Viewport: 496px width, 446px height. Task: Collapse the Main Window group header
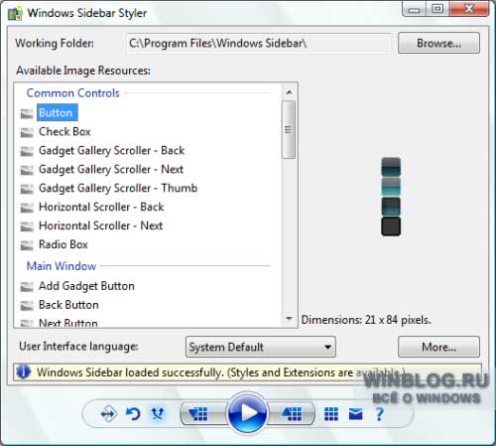62,266
